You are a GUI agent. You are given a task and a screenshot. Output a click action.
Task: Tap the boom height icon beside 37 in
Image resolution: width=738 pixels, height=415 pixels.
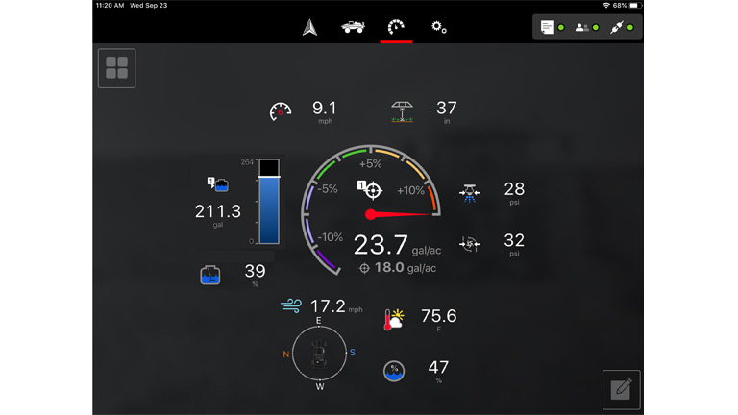click(402, 112)
